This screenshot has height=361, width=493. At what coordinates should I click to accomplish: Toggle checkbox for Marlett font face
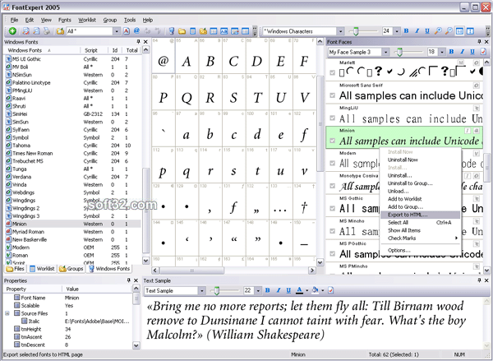click(332, 72)
